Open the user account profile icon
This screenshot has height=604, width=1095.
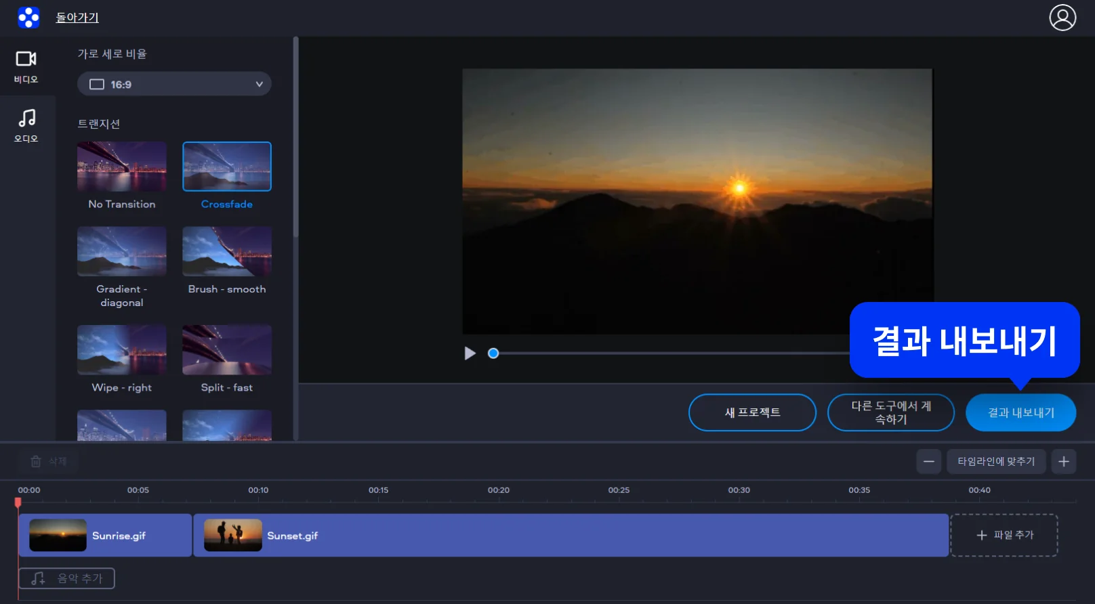pyautogui.click(x=1062, y=18)
